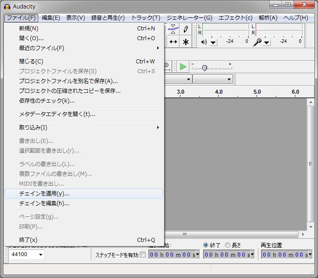The width and height of the screenshot is (318, 278).
Task: Choose チェインを編集(h)... item
Action: pos(84,203)
